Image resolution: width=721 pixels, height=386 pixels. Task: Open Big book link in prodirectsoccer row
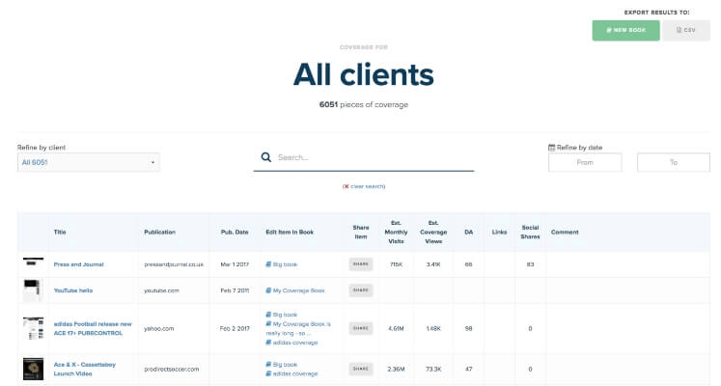point(285,365)
